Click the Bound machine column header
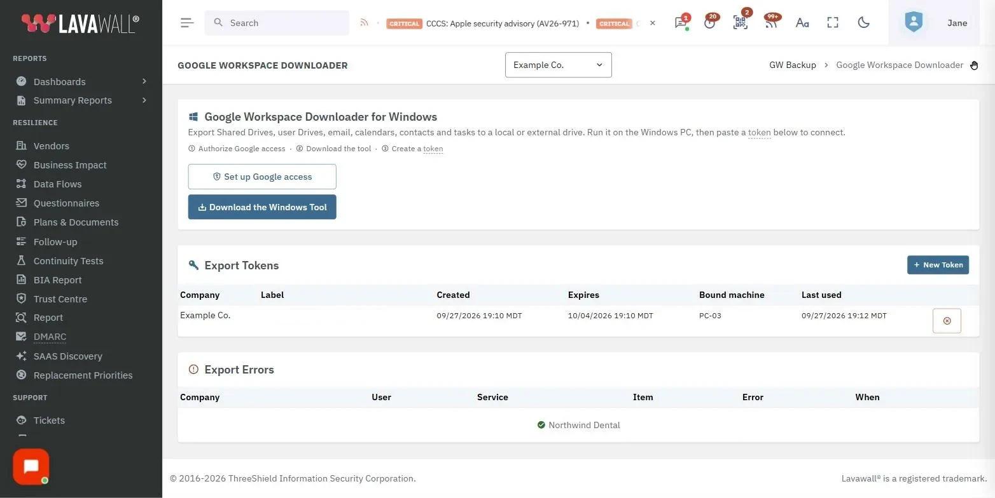The image size is (995, 498). (x=732, y=295)
